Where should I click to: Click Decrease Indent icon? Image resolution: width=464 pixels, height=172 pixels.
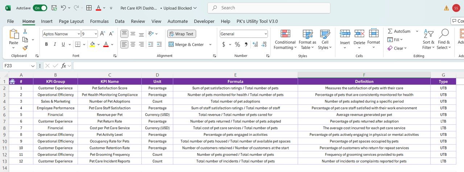click(x=151, y=44)
